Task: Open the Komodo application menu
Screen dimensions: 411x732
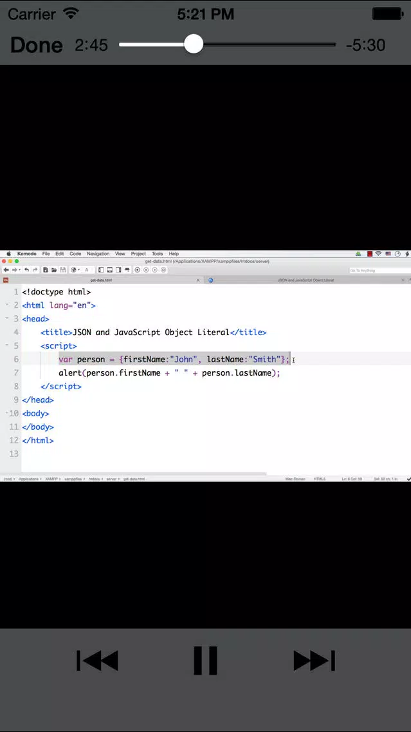Action: pos(27,254)
